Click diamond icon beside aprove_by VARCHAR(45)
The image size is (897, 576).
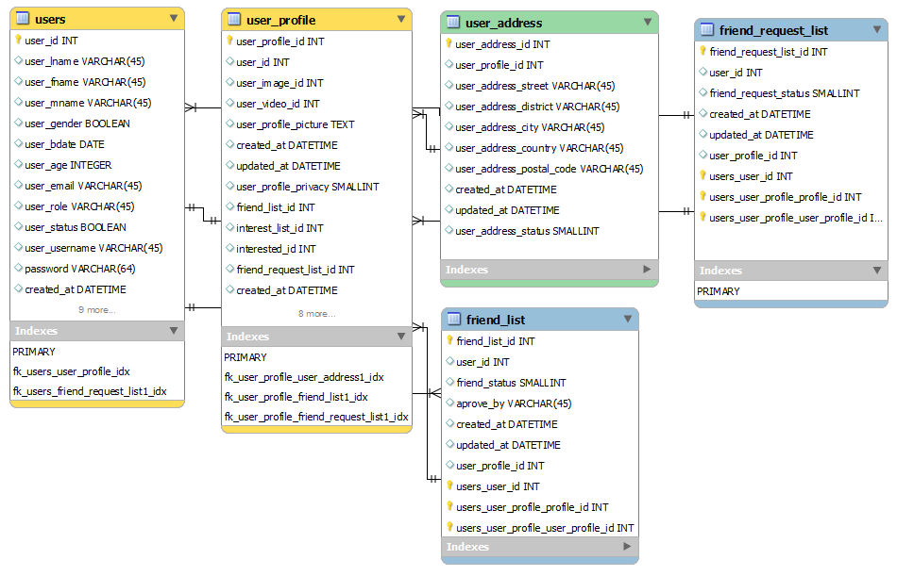[x=450, y=403]
